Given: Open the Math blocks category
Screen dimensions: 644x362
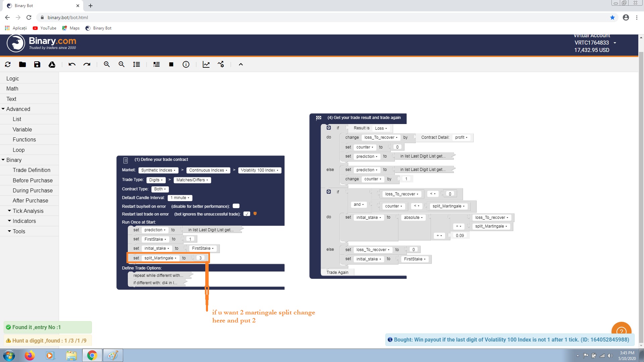Looking at the screenshot, I should (12, 88).
